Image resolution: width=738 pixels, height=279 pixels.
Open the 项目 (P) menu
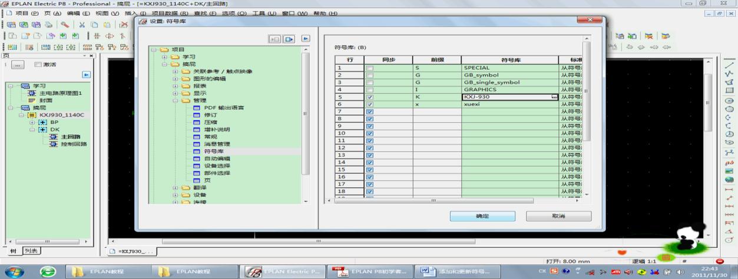point(26,13)
